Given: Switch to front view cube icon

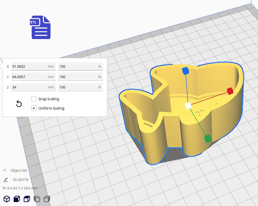Looking at the screenshot, I should coord(17,199).
